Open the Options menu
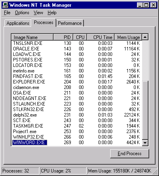The height and width of the screenshot is (176, 159). click(22, 13)
